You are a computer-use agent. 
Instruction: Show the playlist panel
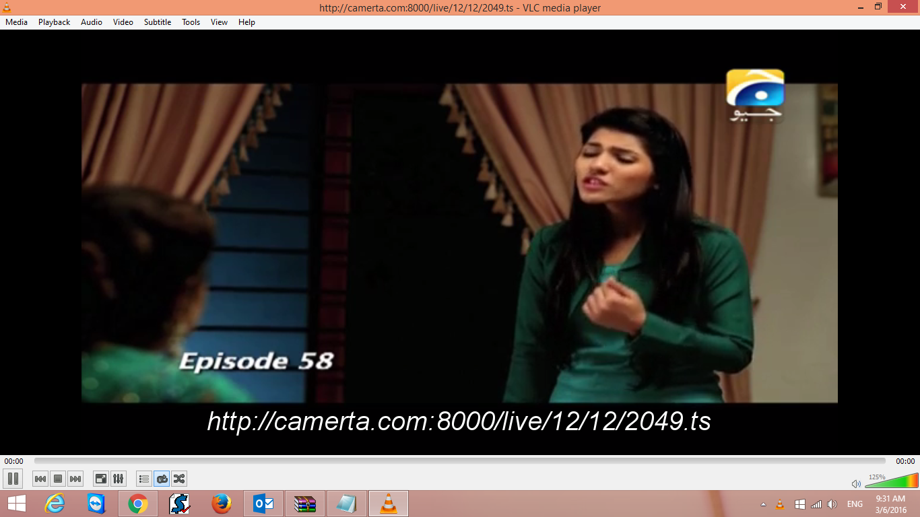(144, 479)
